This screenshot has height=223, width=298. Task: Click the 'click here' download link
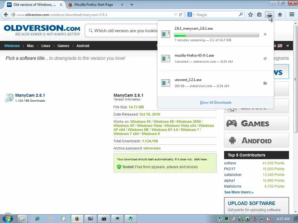pos(201,159)
